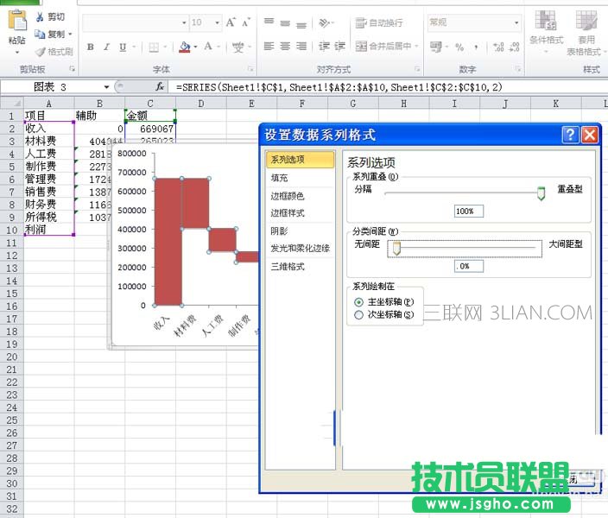Screen dimensions: 608x518
Task: Select the primary axis (主坐标轴) radio button
Action: 359,302
